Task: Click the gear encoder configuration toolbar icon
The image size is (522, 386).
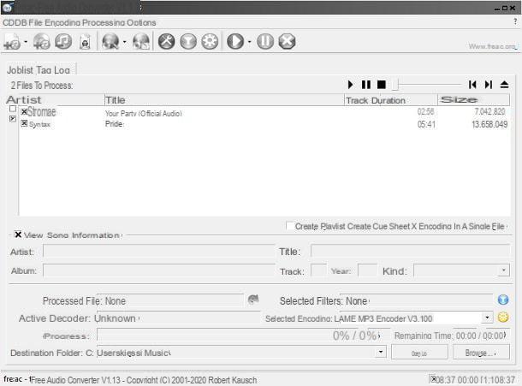Action: point(210,42)
